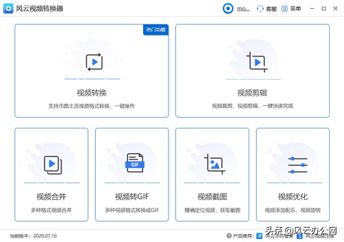Click the 视频转换 convert icon
Image resolution: width=344 pixels, height=242 pixels.
point(95,62)
